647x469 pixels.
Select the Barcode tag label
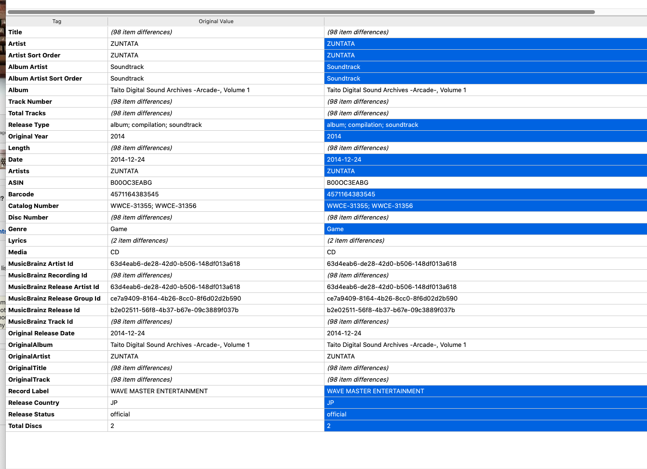(21, 194)
